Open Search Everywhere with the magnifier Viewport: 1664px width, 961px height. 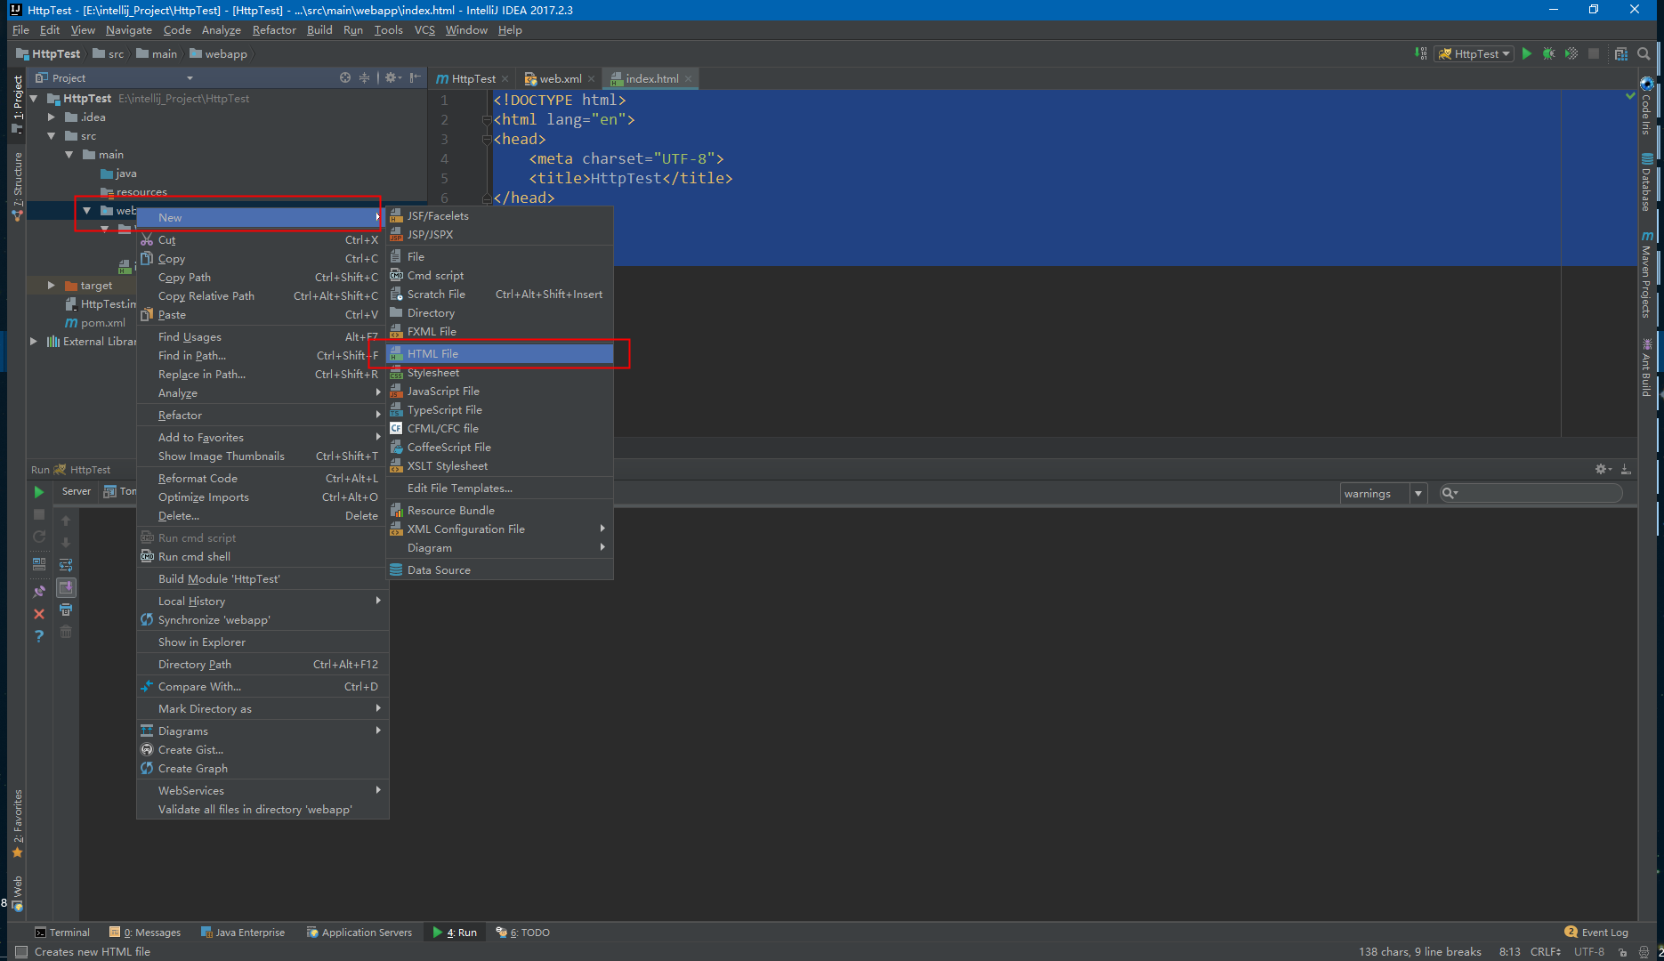[x=1644, y=53]
